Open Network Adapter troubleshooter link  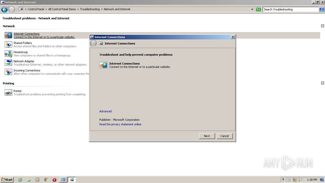[24, 61]
